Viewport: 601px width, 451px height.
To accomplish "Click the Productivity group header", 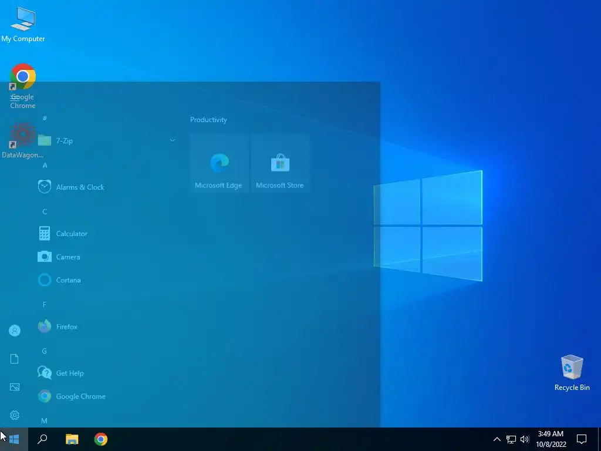I will pos(208,120).
